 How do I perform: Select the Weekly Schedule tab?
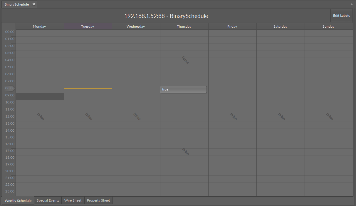18,200
